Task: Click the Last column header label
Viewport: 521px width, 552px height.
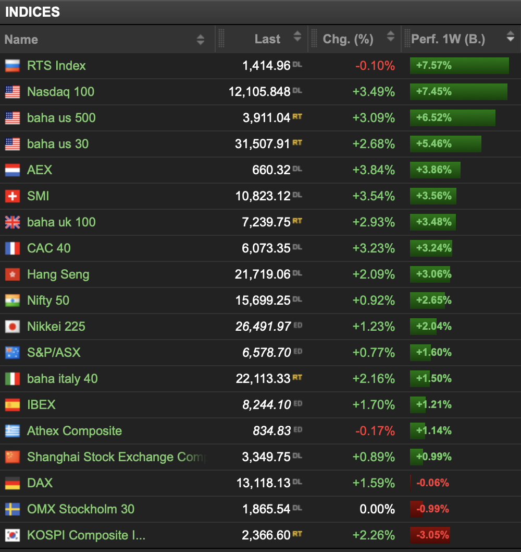Action: point(267,39)
